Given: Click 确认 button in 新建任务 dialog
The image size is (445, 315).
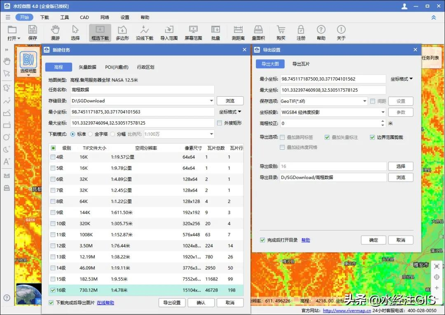Looking at the screenshot, I should pos(201,303).
